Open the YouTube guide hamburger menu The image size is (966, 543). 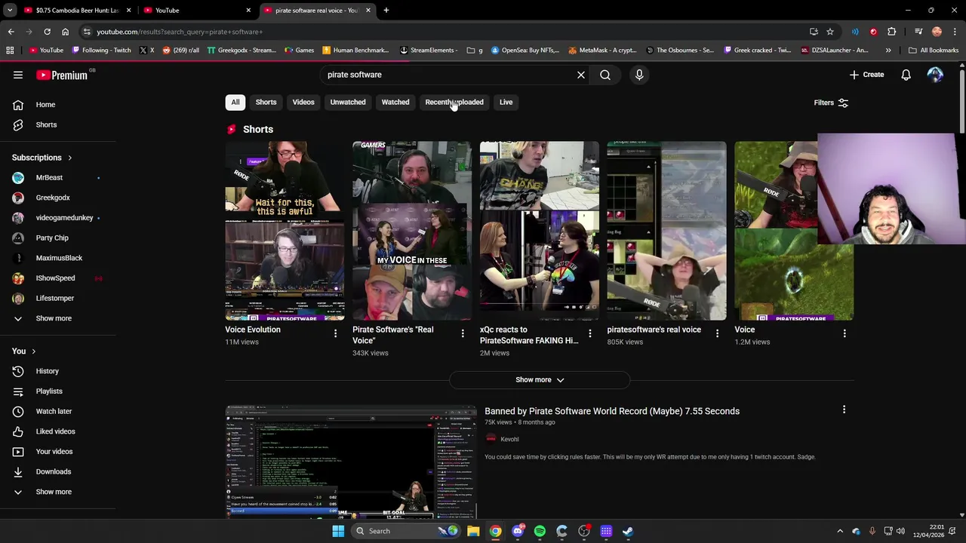(x=18, y=75)
